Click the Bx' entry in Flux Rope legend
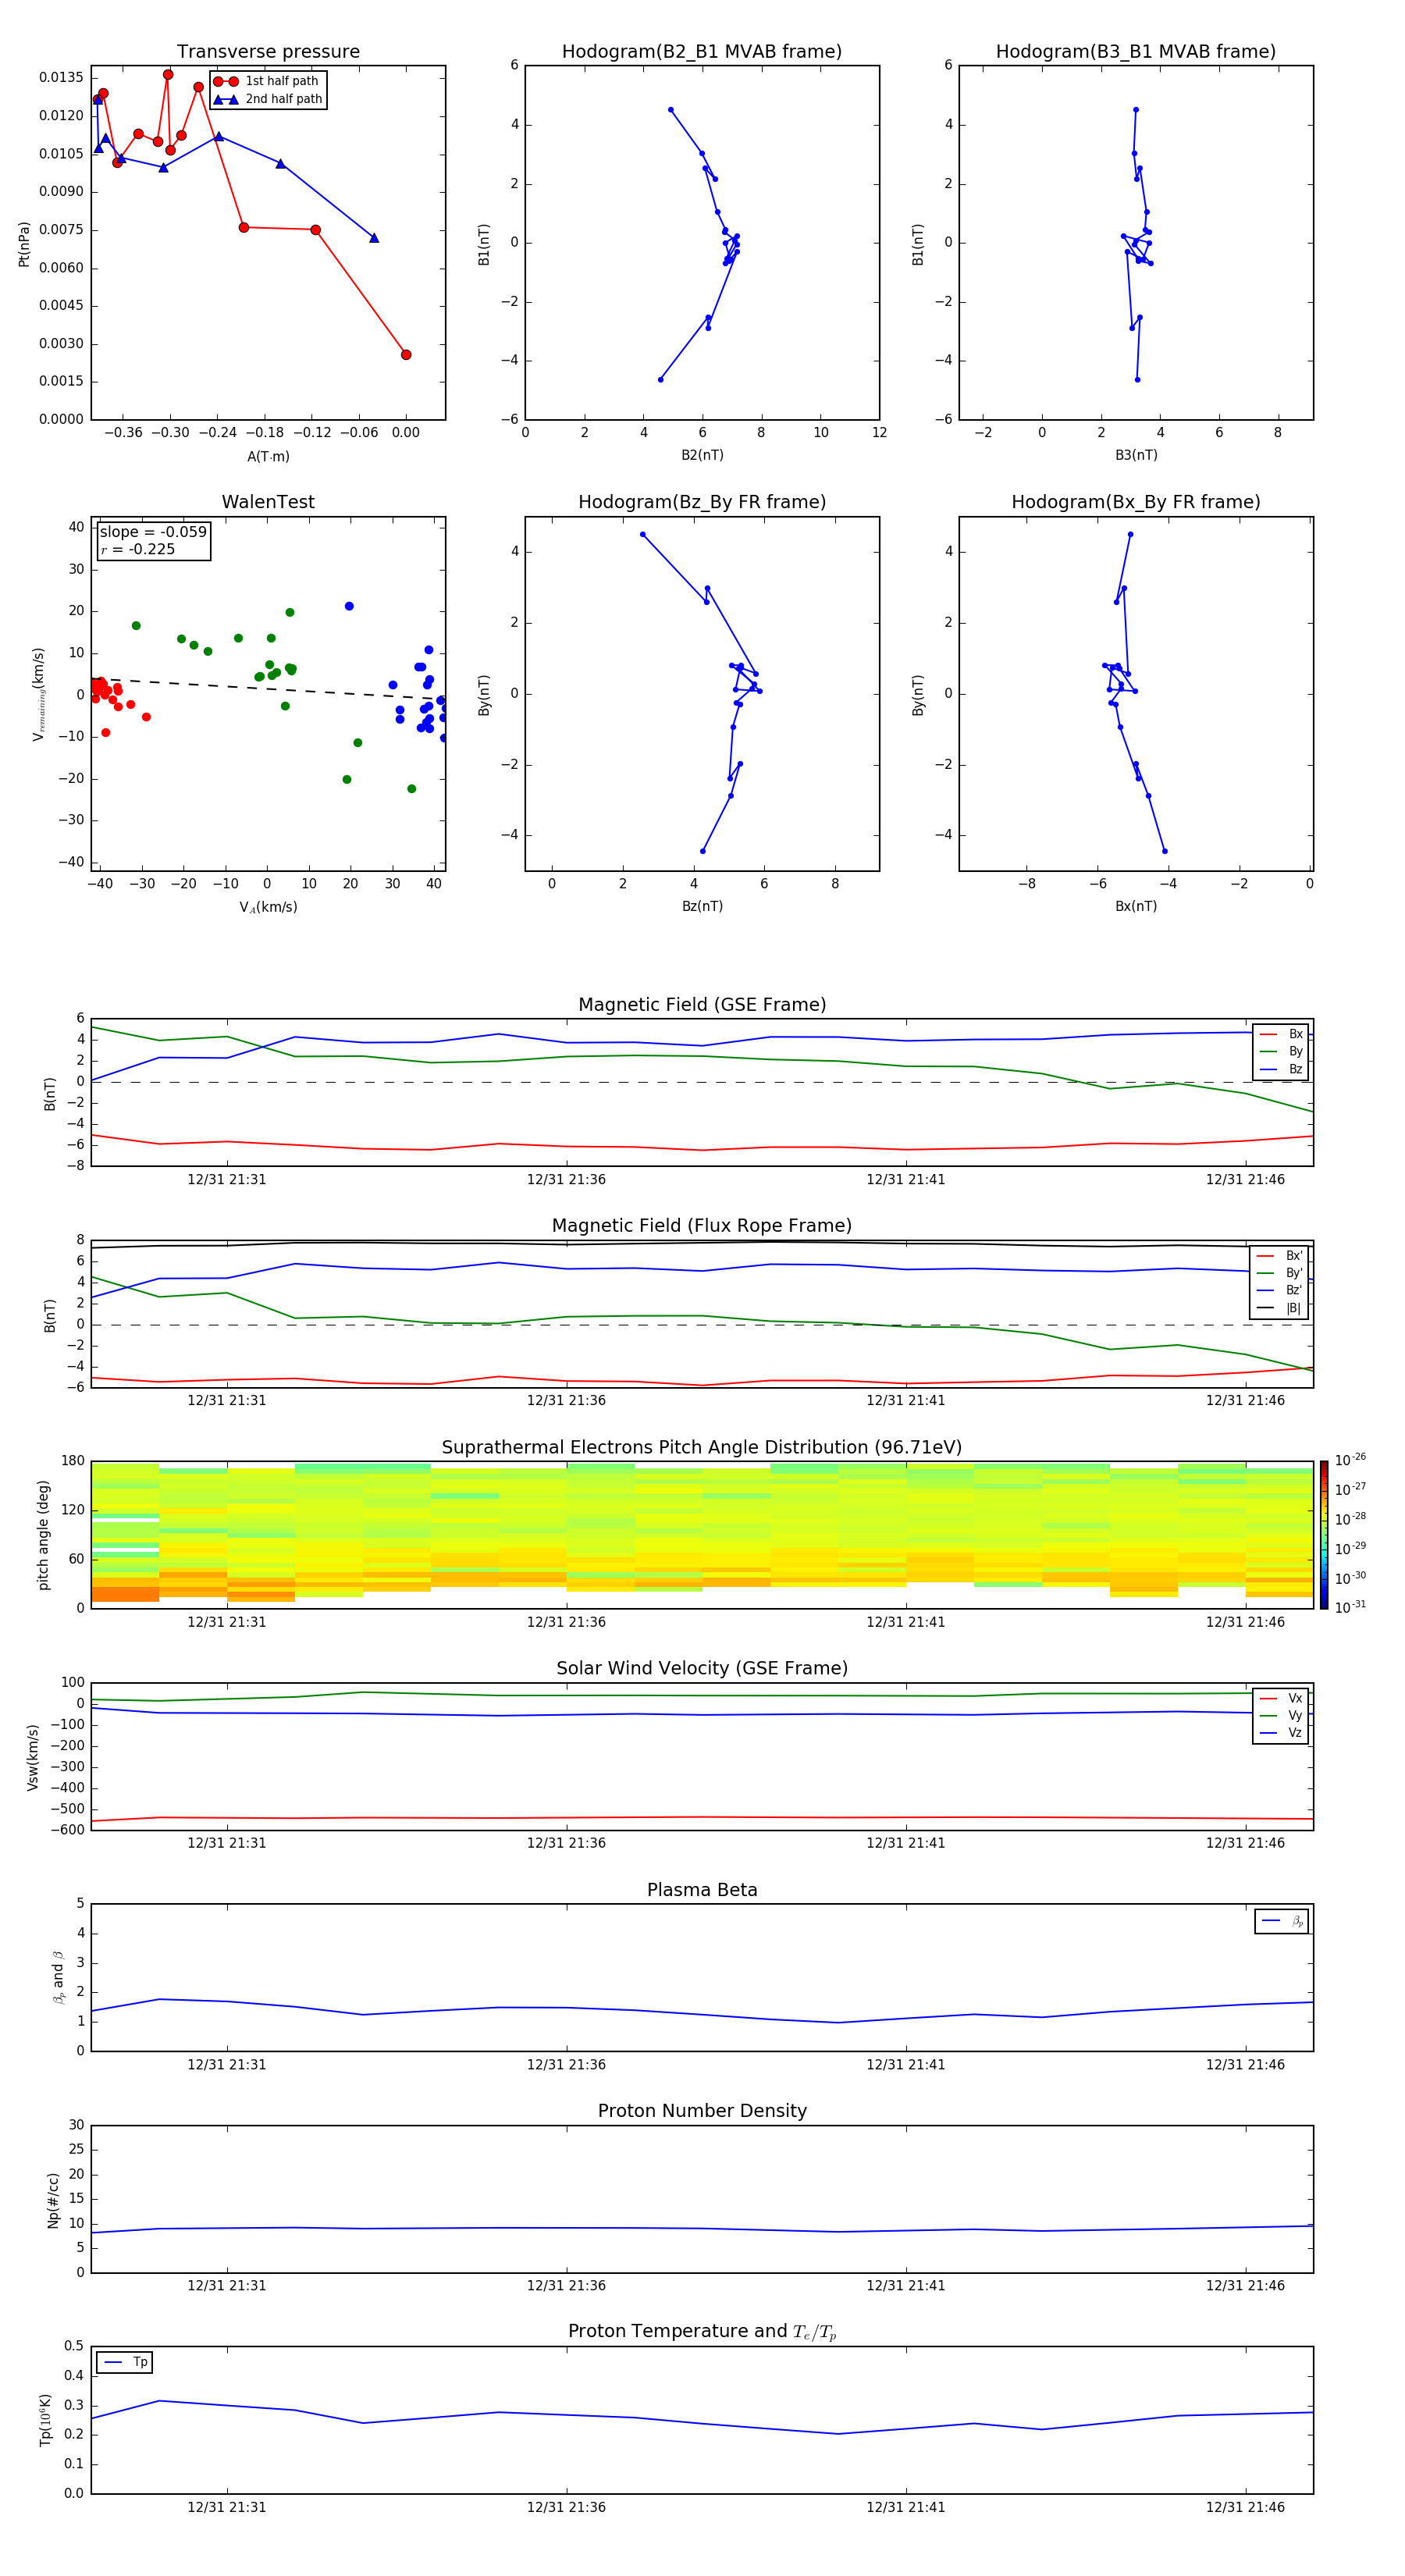 point(1280,1256)
